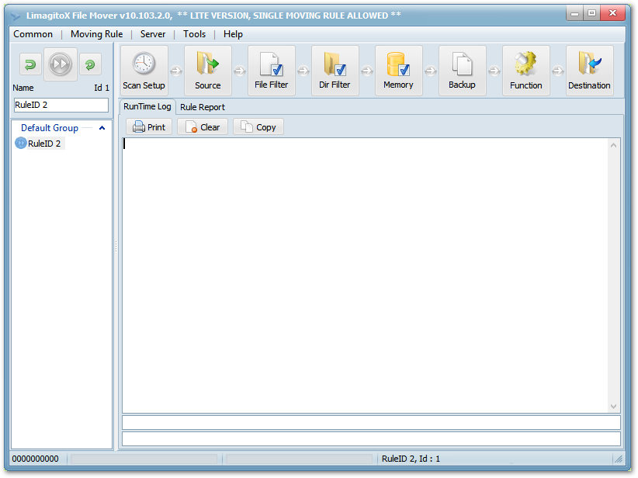The image size is (638, 478).
Task: Copy the runtime log contents
Action: (258, 127)
